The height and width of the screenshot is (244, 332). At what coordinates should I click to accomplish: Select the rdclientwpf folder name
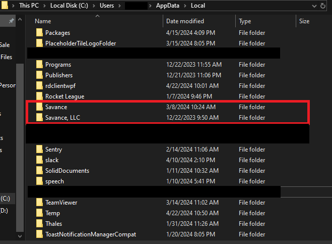tap(60, 86)
